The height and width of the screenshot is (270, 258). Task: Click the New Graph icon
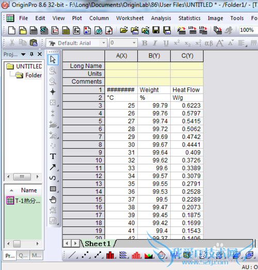tap(55, 31)
